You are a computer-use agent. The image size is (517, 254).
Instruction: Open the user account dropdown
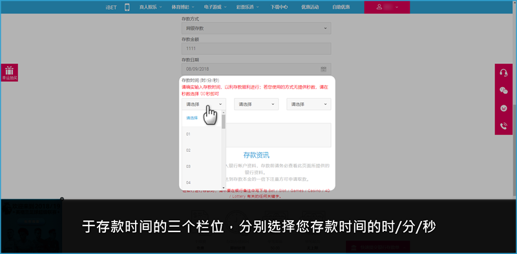tap(386, 7)
